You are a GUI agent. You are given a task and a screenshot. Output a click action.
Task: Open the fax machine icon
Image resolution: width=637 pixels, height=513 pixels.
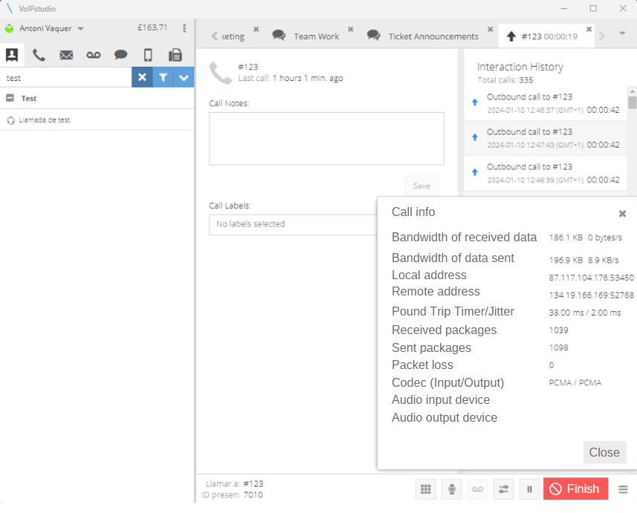(x=175, y=55)
